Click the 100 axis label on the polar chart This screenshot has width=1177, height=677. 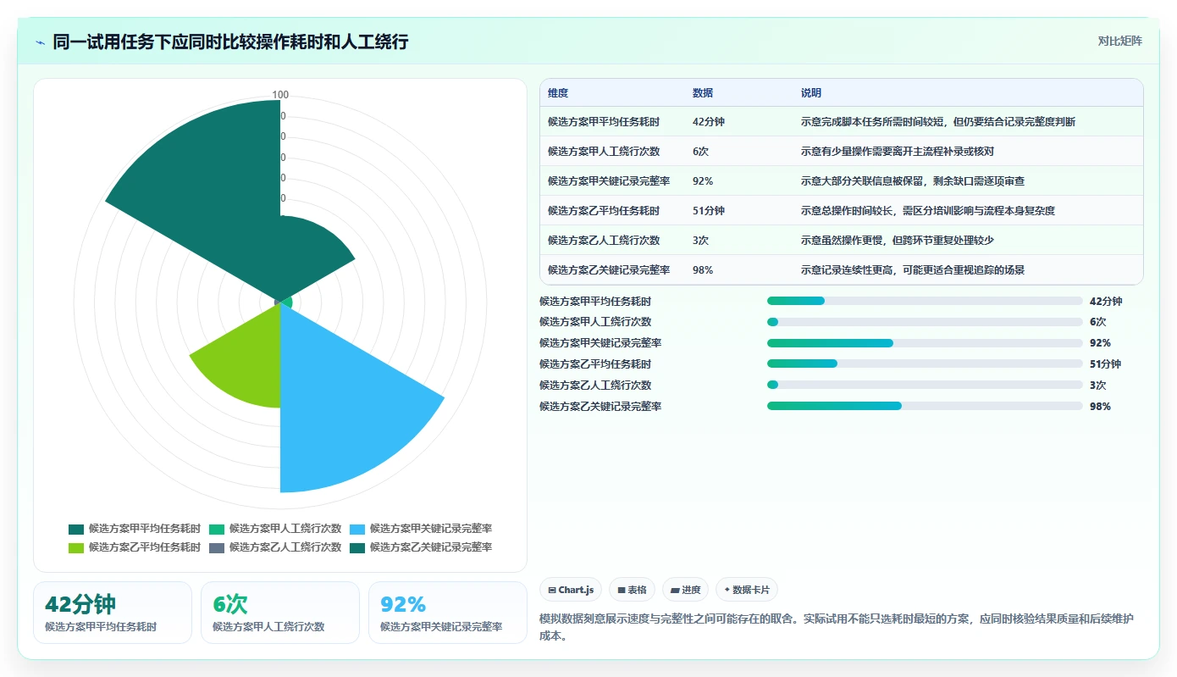pos(280,95)
